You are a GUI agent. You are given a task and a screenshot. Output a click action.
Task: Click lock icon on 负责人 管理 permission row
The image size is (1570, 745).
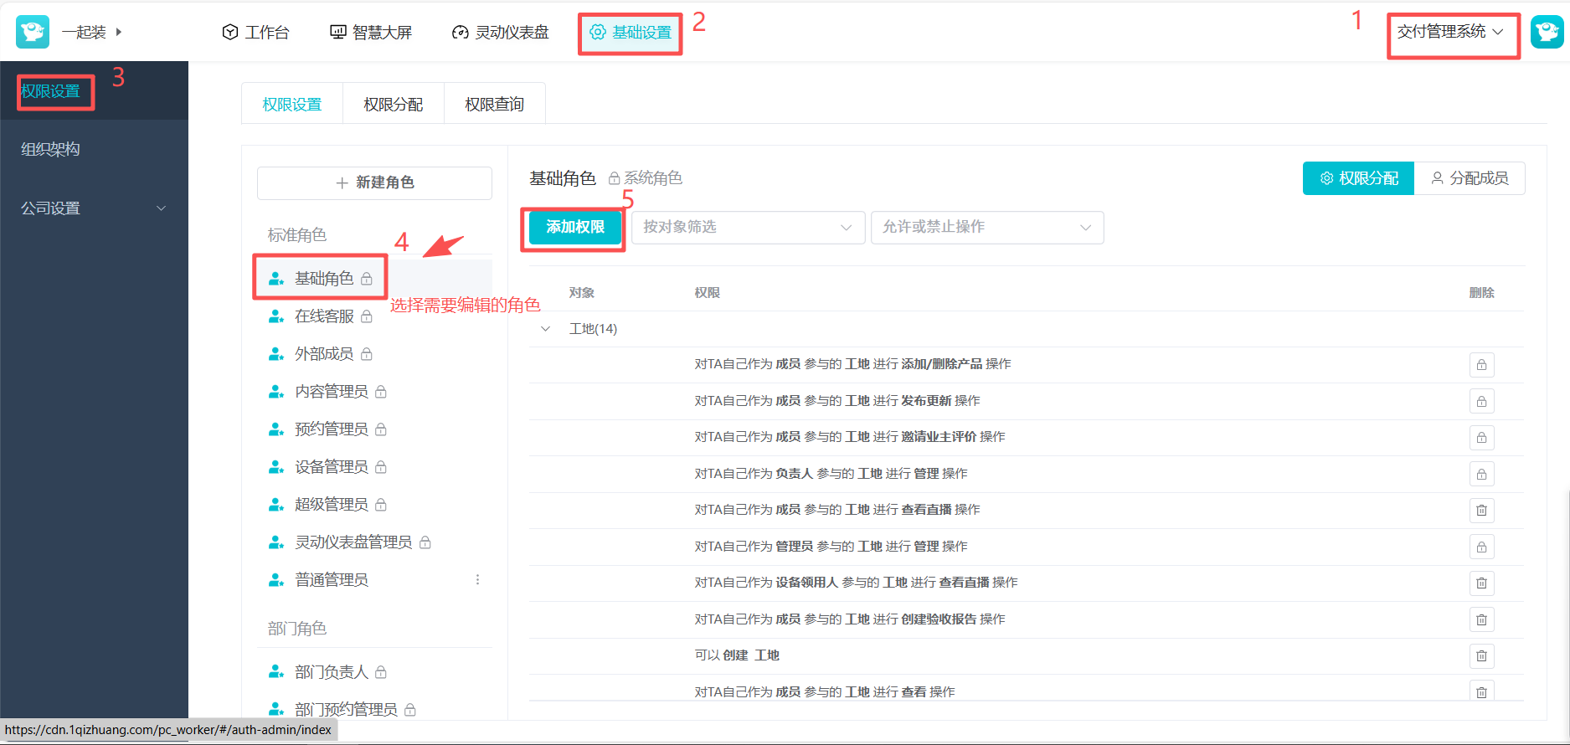1481,474
